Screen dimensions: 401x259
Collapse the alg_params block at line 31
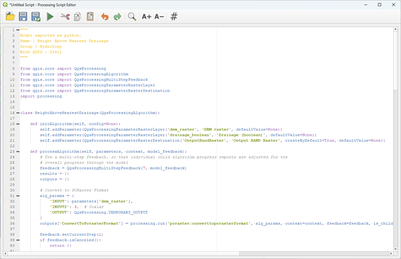(x=17, y=196)
